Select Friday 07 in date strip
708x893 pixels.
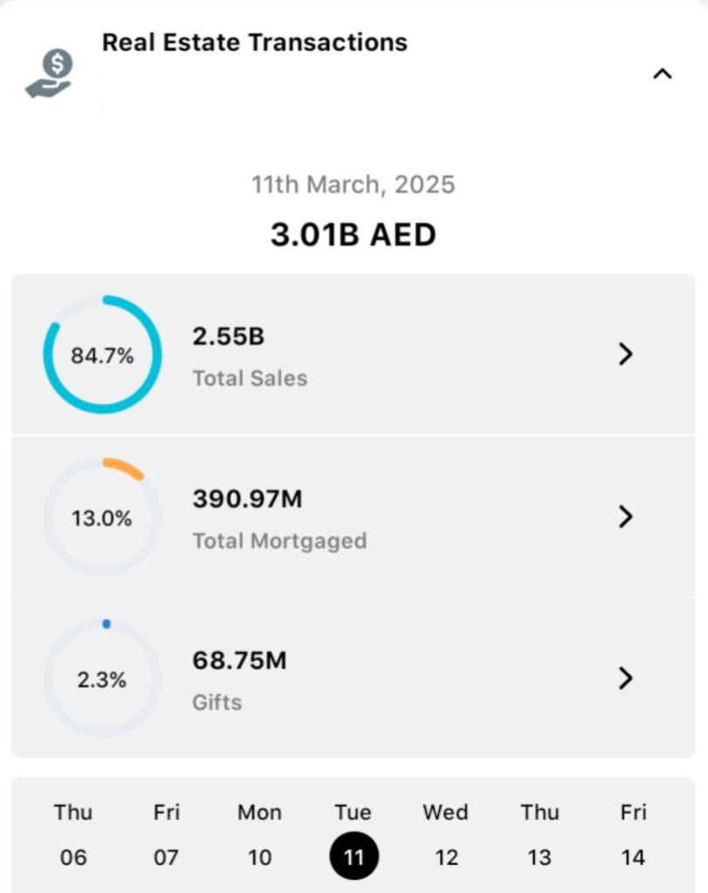[167, 835]
